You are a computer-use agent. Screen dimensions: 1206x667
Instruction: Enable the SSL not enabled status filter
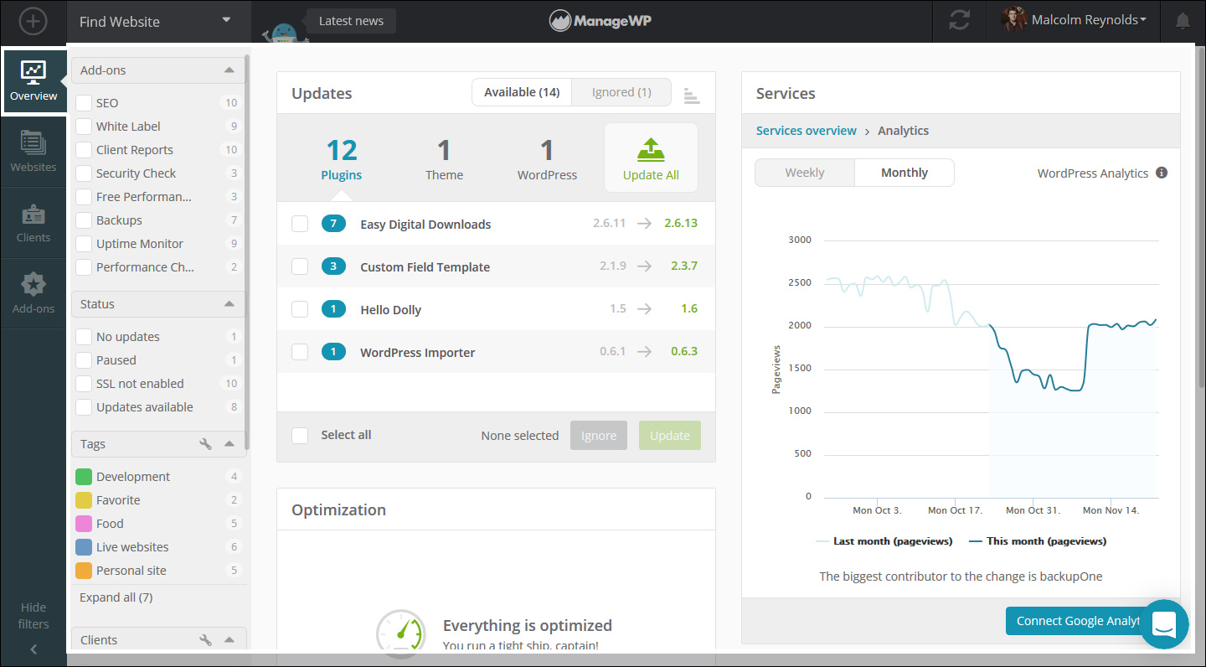(84, 383)
